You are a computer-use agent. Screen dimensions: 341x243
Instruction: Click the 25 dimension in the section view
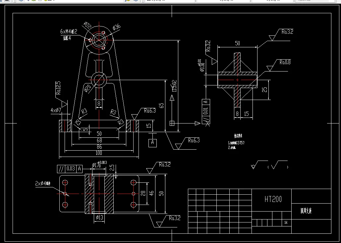pos(265,89)
